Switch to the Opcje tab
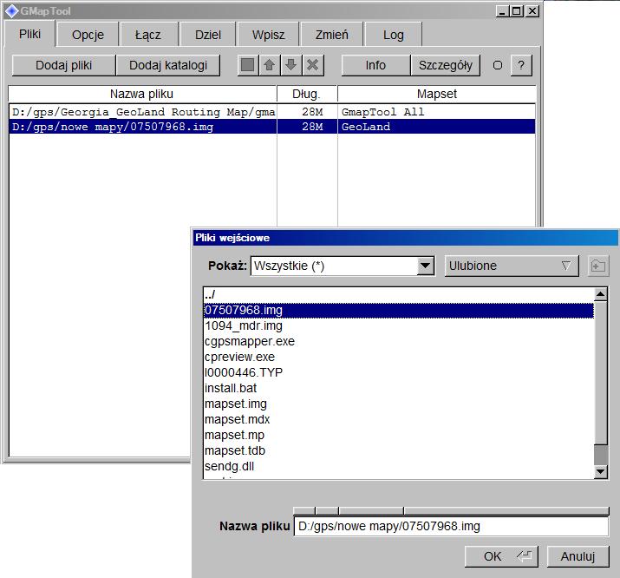Viewport: 620px width, 578px height. coord(88,35)
